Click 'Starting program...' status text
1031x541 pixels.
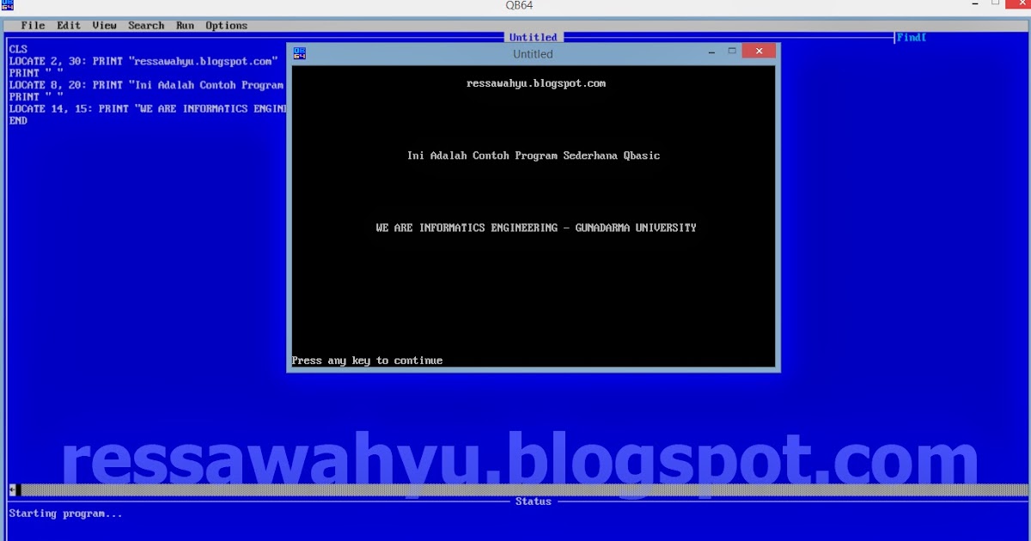coord(65,514)
